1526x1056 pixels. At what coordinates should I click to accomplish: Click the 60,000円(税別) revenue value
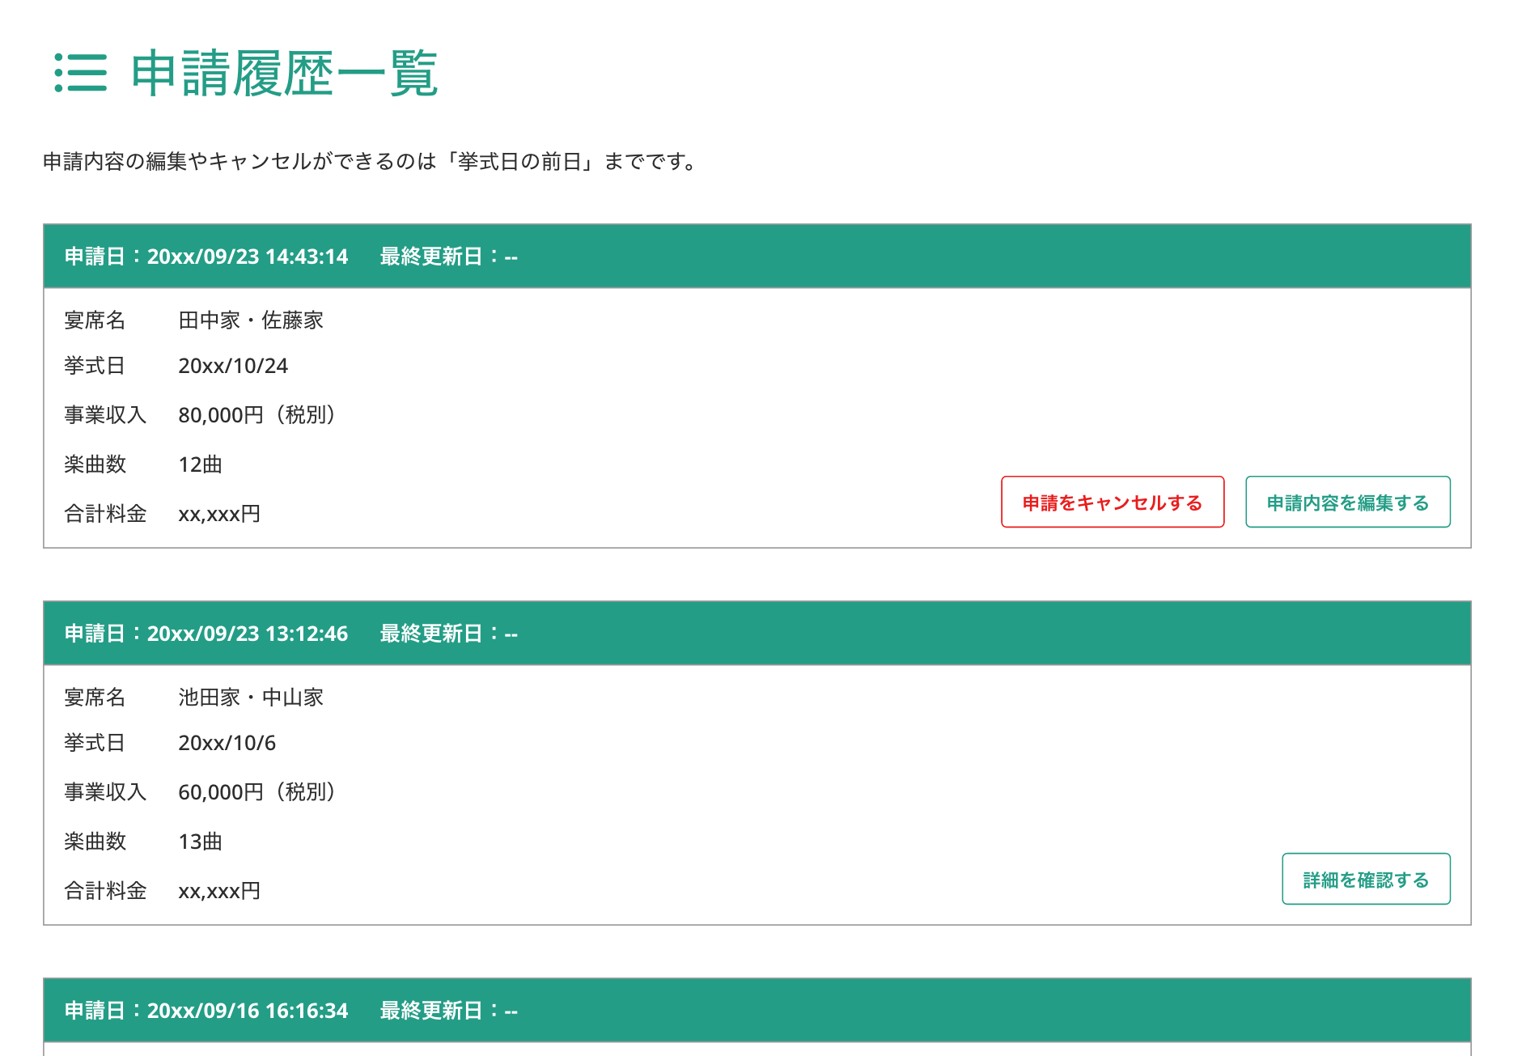[x=256, y=792]
